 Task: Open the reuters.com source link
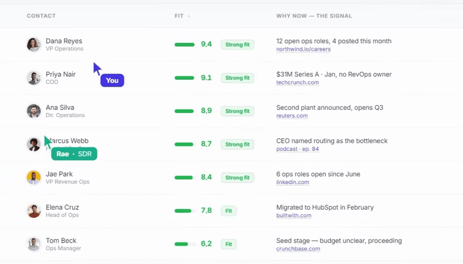point(292,116)
